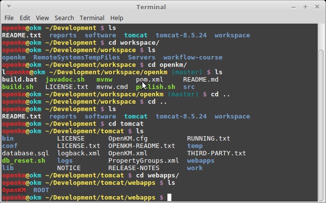Screen dimensions: 326x203
Task: Click the workflow-course directory in the listing
Action: coord(193,58)
